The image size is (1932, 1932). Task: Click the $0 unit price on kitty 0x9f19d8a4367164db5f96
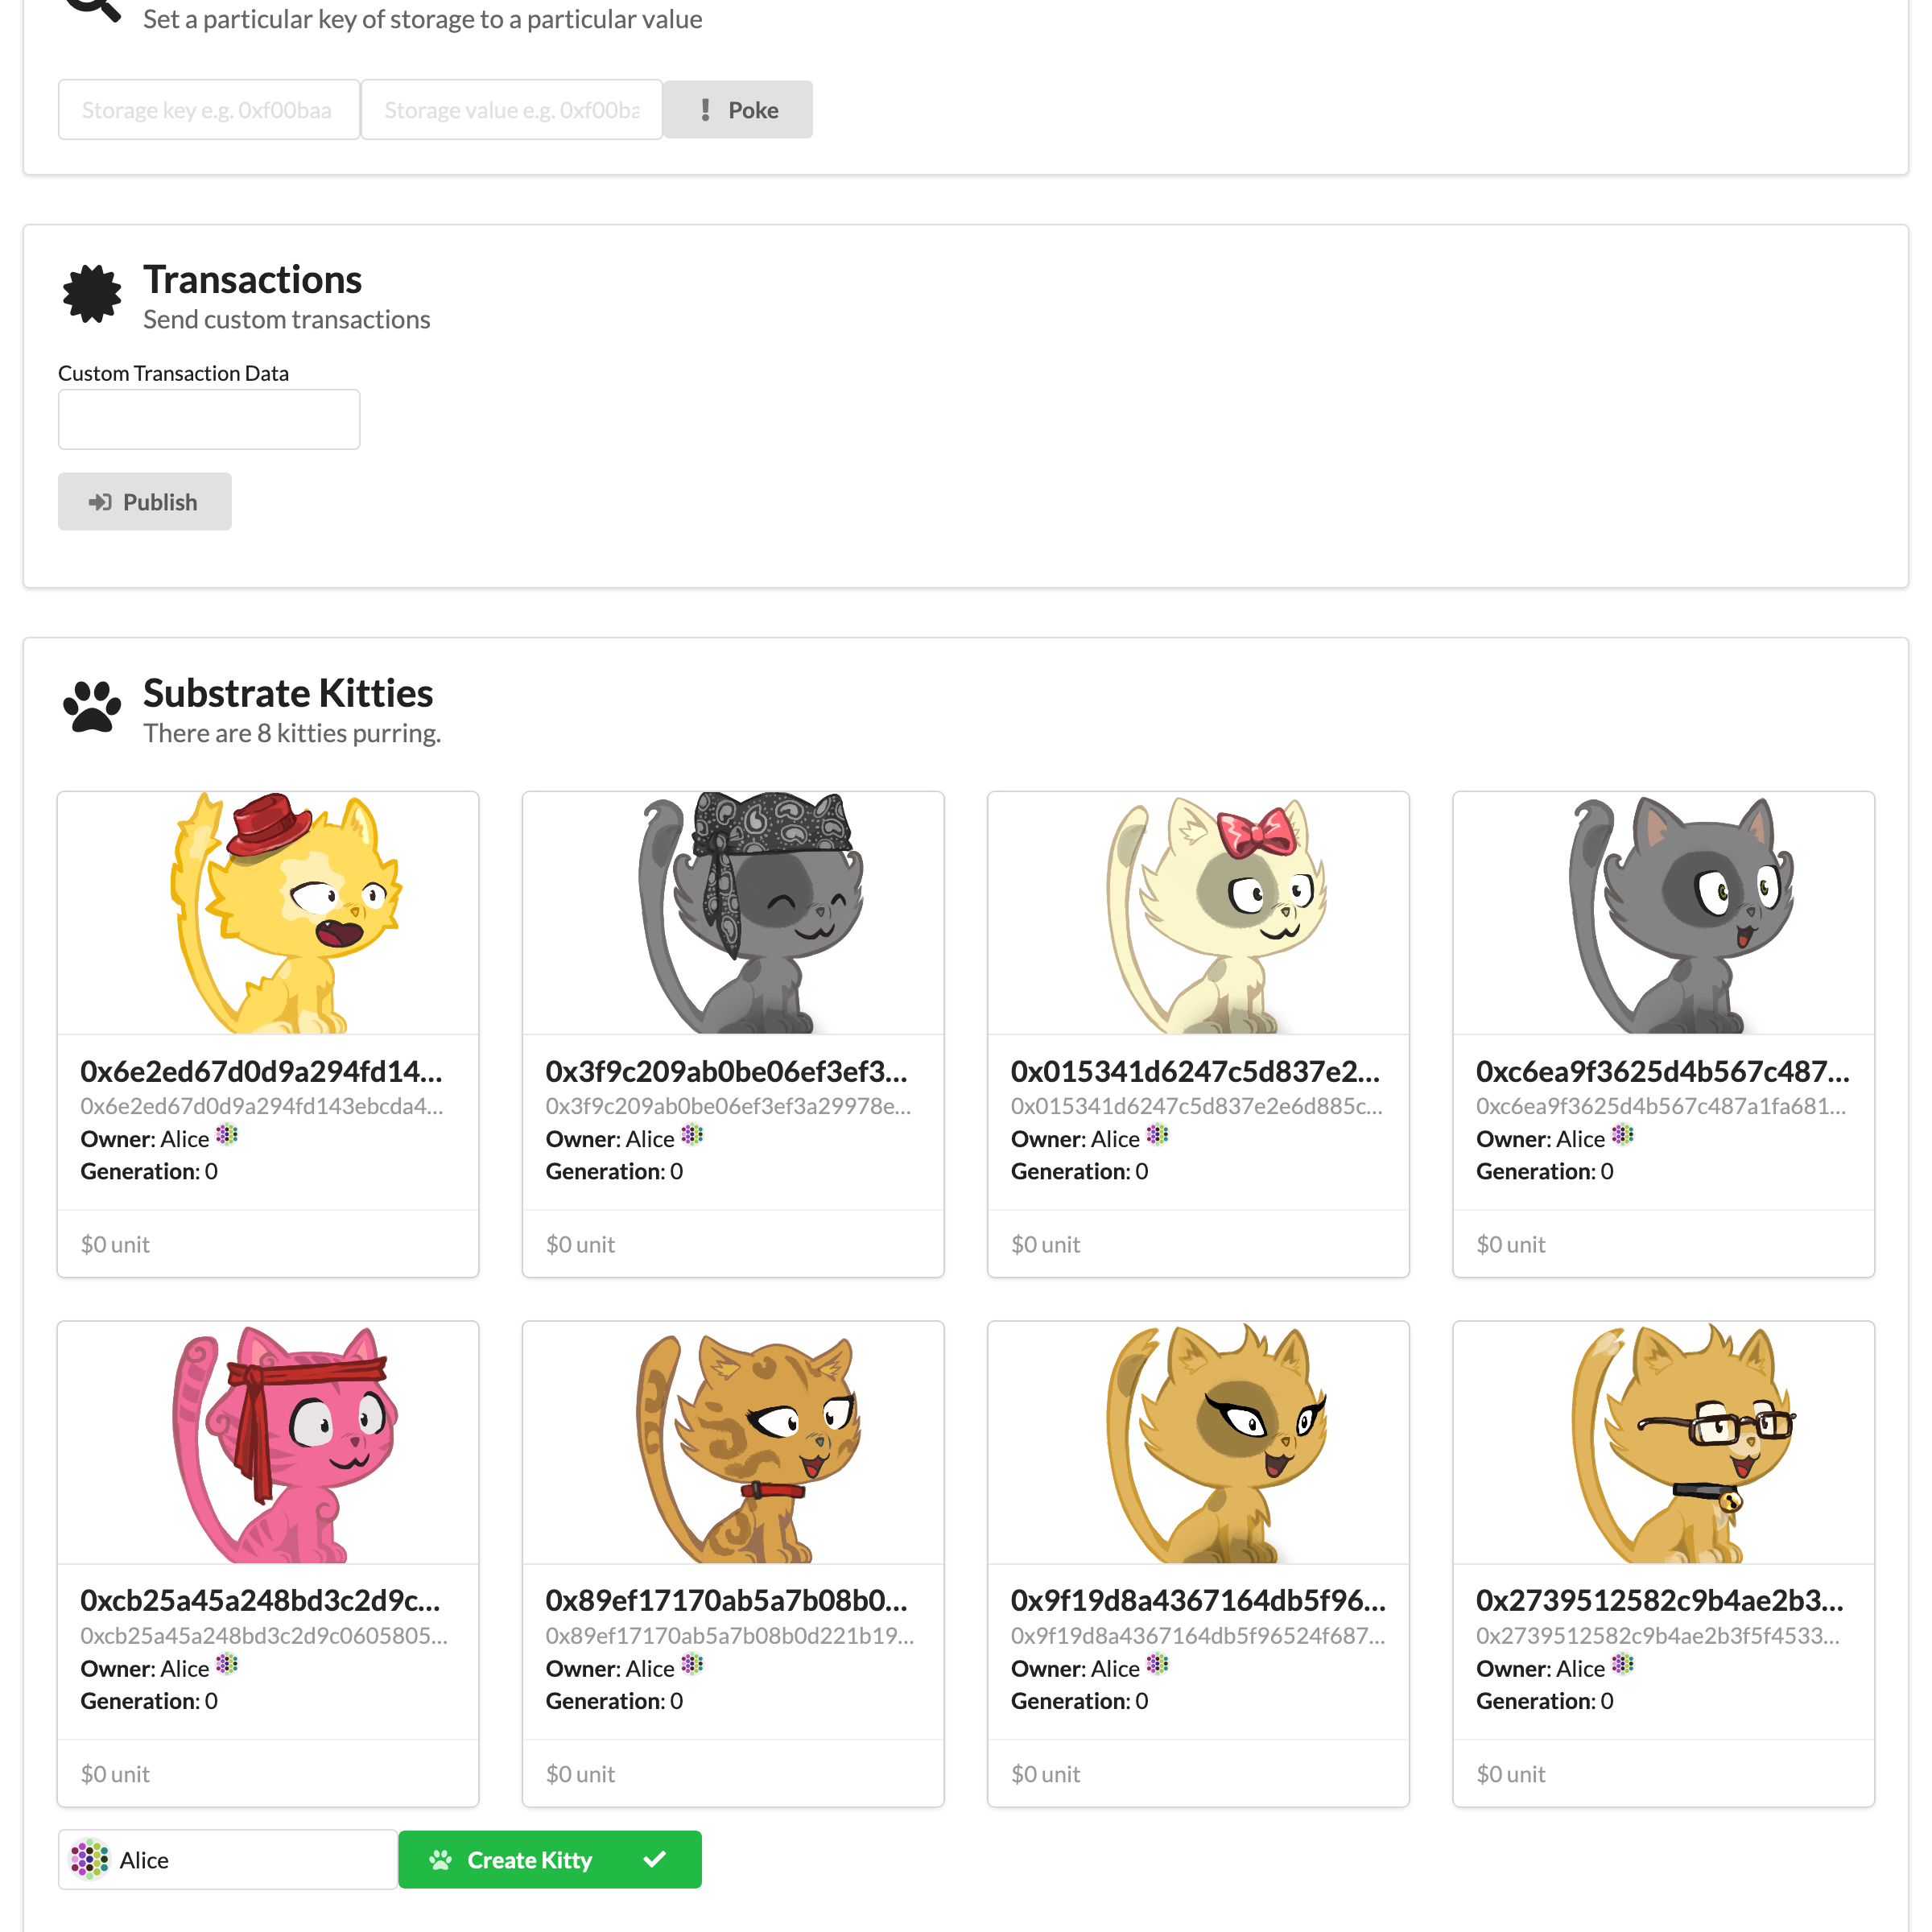tap(1045, 1773)
